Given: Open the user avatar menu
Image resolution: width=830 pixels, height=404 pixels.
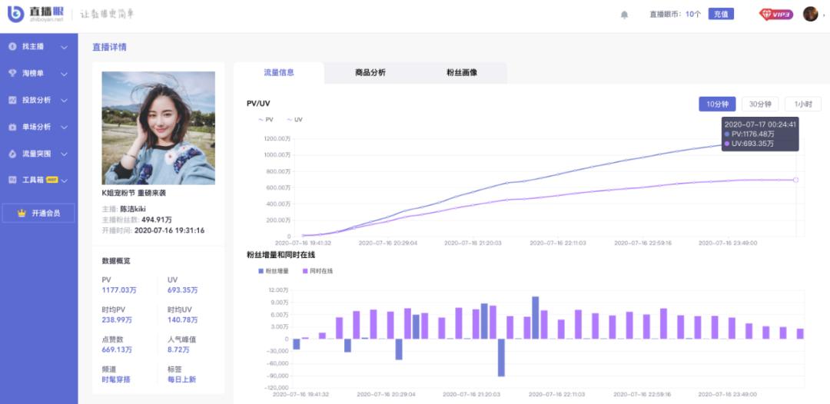Looking at the screenshot, I should (x=810, y=15).
